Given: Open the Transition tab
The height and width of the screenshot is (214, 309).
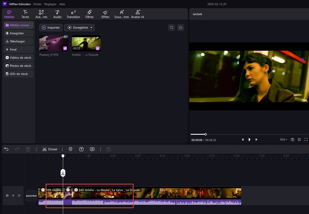Looking at the screenshot, I should pyautogui.click(x=73, y=15).
